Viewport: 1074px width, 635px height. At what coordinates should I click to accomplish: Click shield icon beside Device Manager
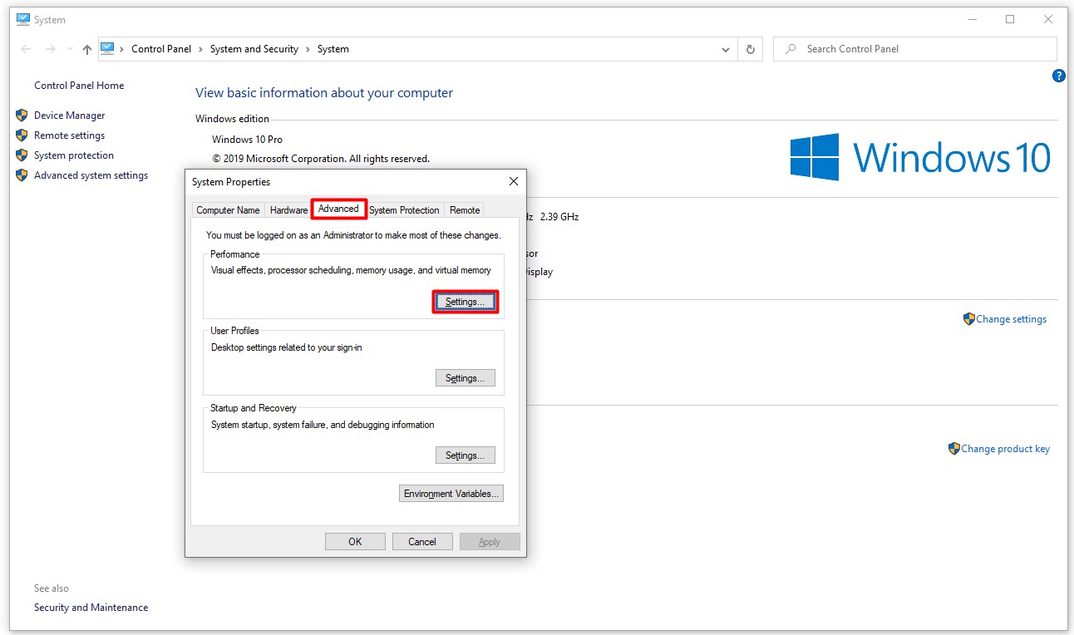[x=22, y=116]
